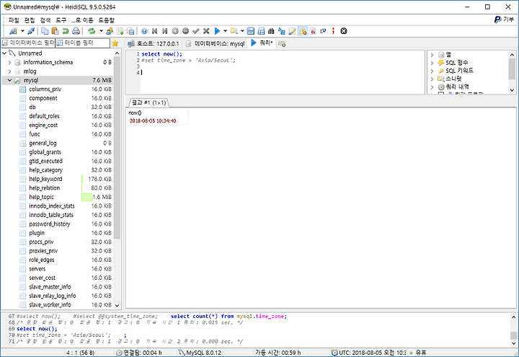Select the 결과 #1 (1×1) result tab

click(148, 102)
